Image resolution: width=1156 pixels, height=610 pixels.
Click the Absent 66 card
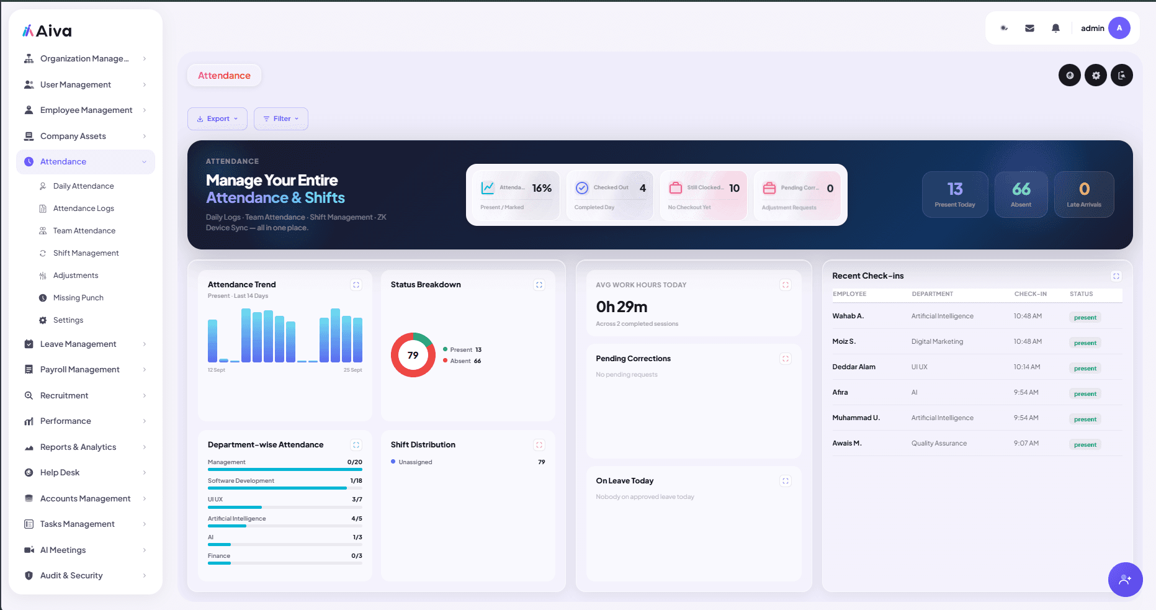pyautogui.click(x=1021, y=195)
